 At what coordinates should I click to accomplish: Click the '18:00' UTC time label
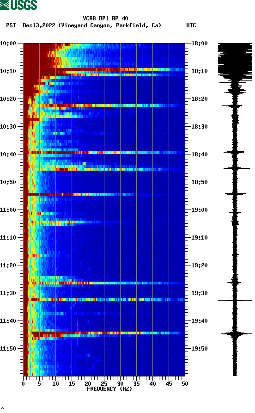(x=200, y=43)
